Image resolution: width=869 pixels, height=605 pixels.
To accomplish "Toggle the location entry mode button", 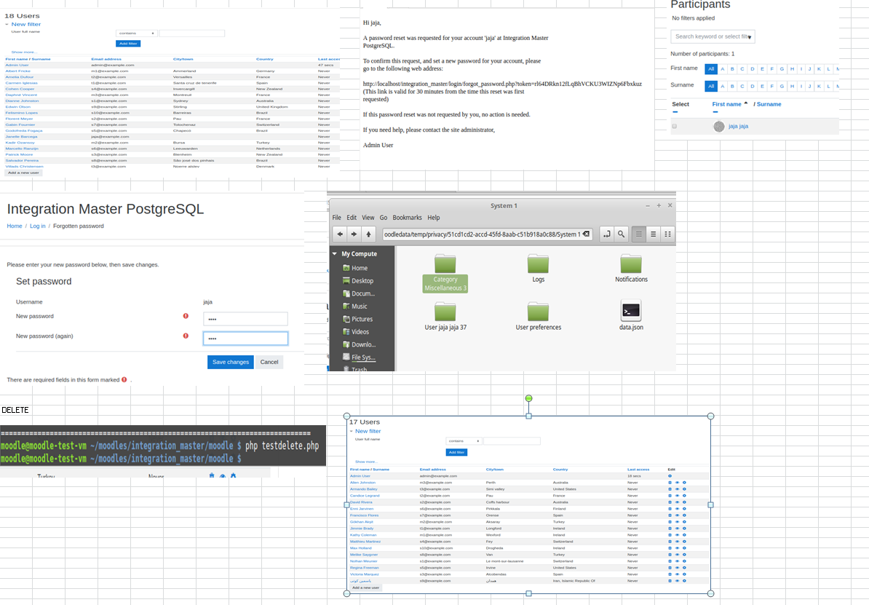I will point(607,234).
